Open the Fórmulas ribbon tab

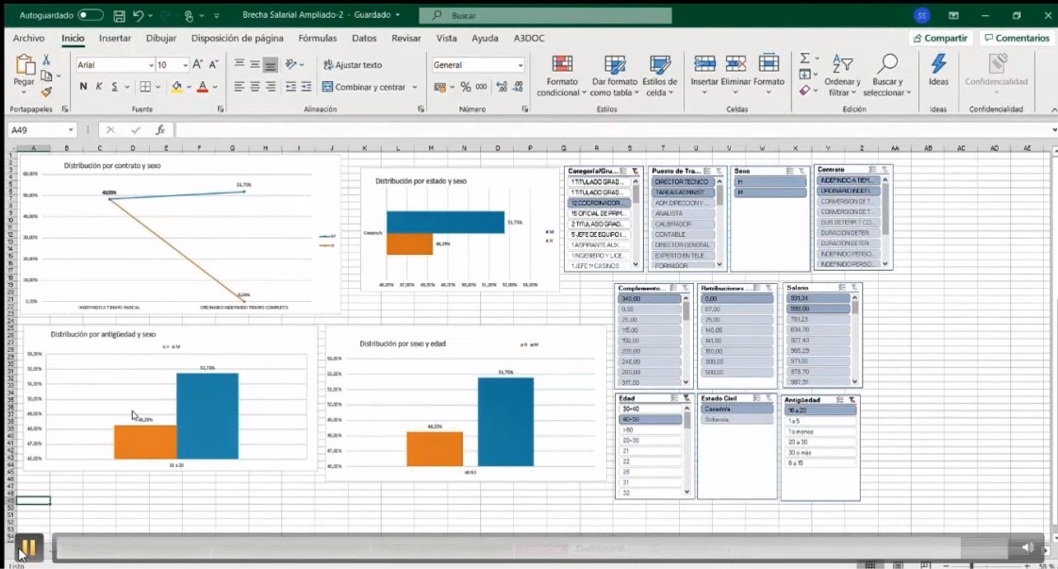317,39
